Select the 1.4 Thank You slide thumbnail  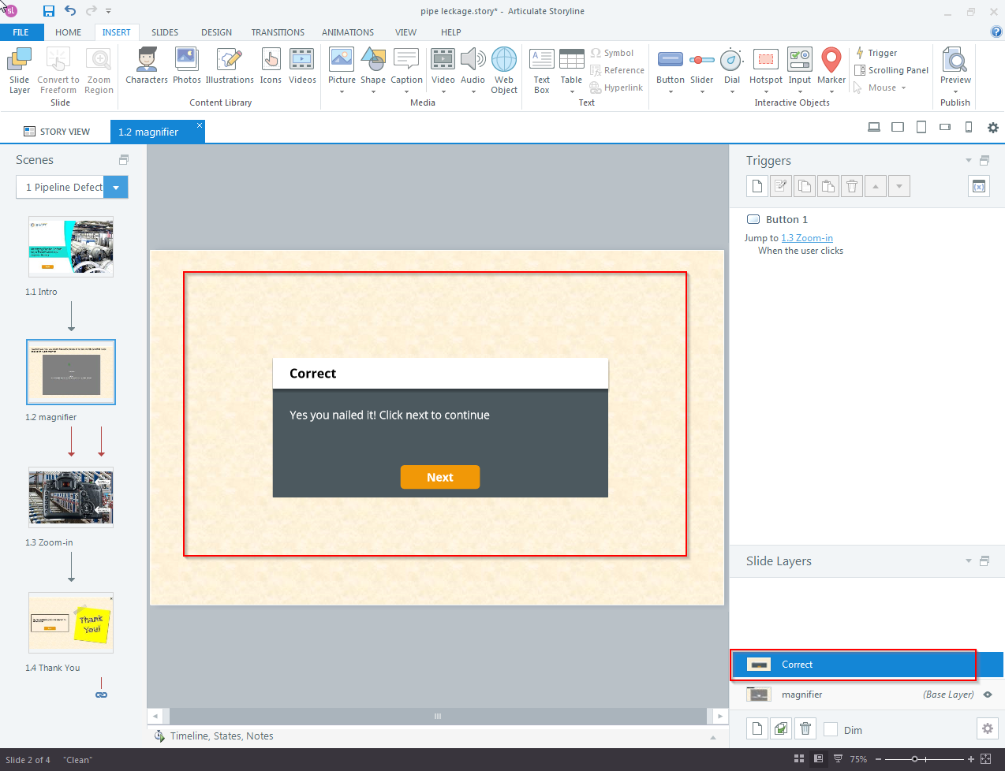71,623
